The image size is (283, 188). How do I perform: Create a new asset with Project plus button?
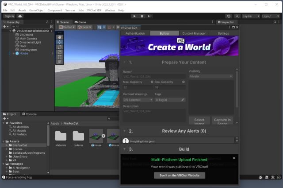(5, 118)
